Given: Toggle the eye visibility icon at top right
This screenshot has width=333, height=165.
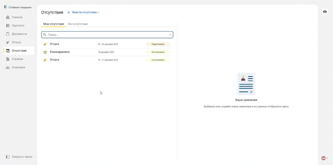Looking at the screenshot, I should (325, 12).
